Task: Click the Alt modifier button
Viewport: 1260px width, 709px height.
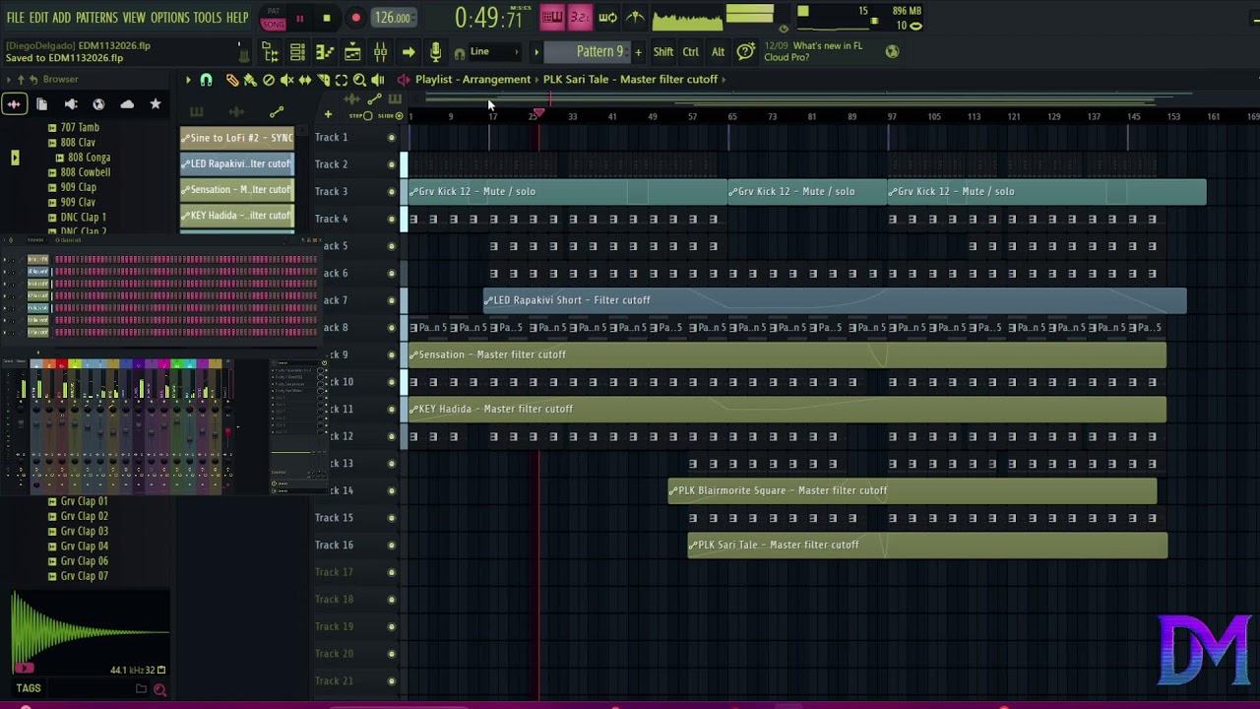Action: [x=718, y=52]
